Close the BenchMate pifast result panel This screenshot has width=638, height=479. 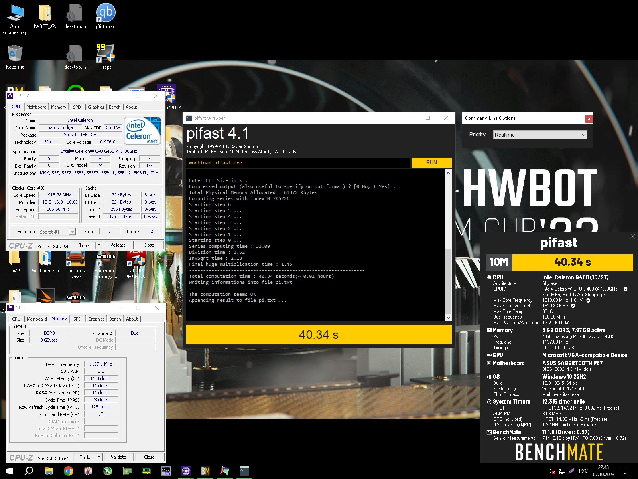tap(632, 236)
